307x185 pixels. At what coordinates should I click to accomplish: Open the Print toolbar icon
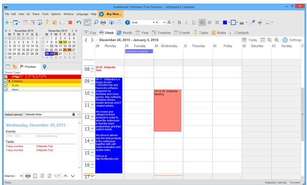click(103, 22)
